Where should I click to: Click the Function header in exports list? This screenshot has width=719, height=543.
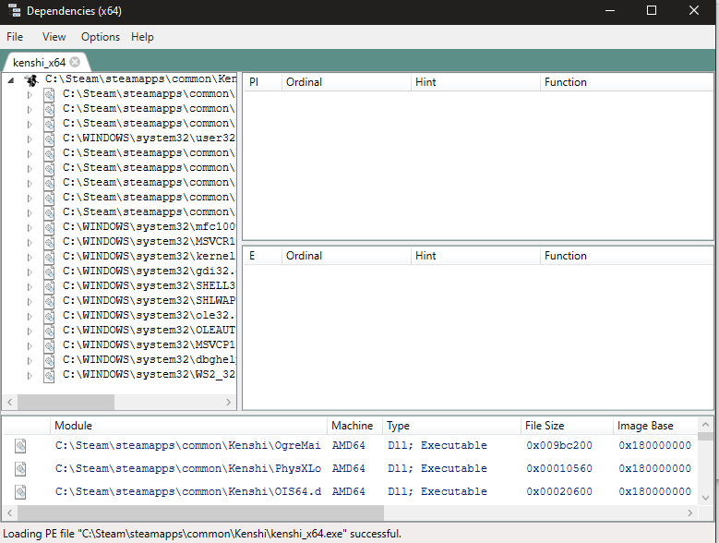click(x=627, y=256)
